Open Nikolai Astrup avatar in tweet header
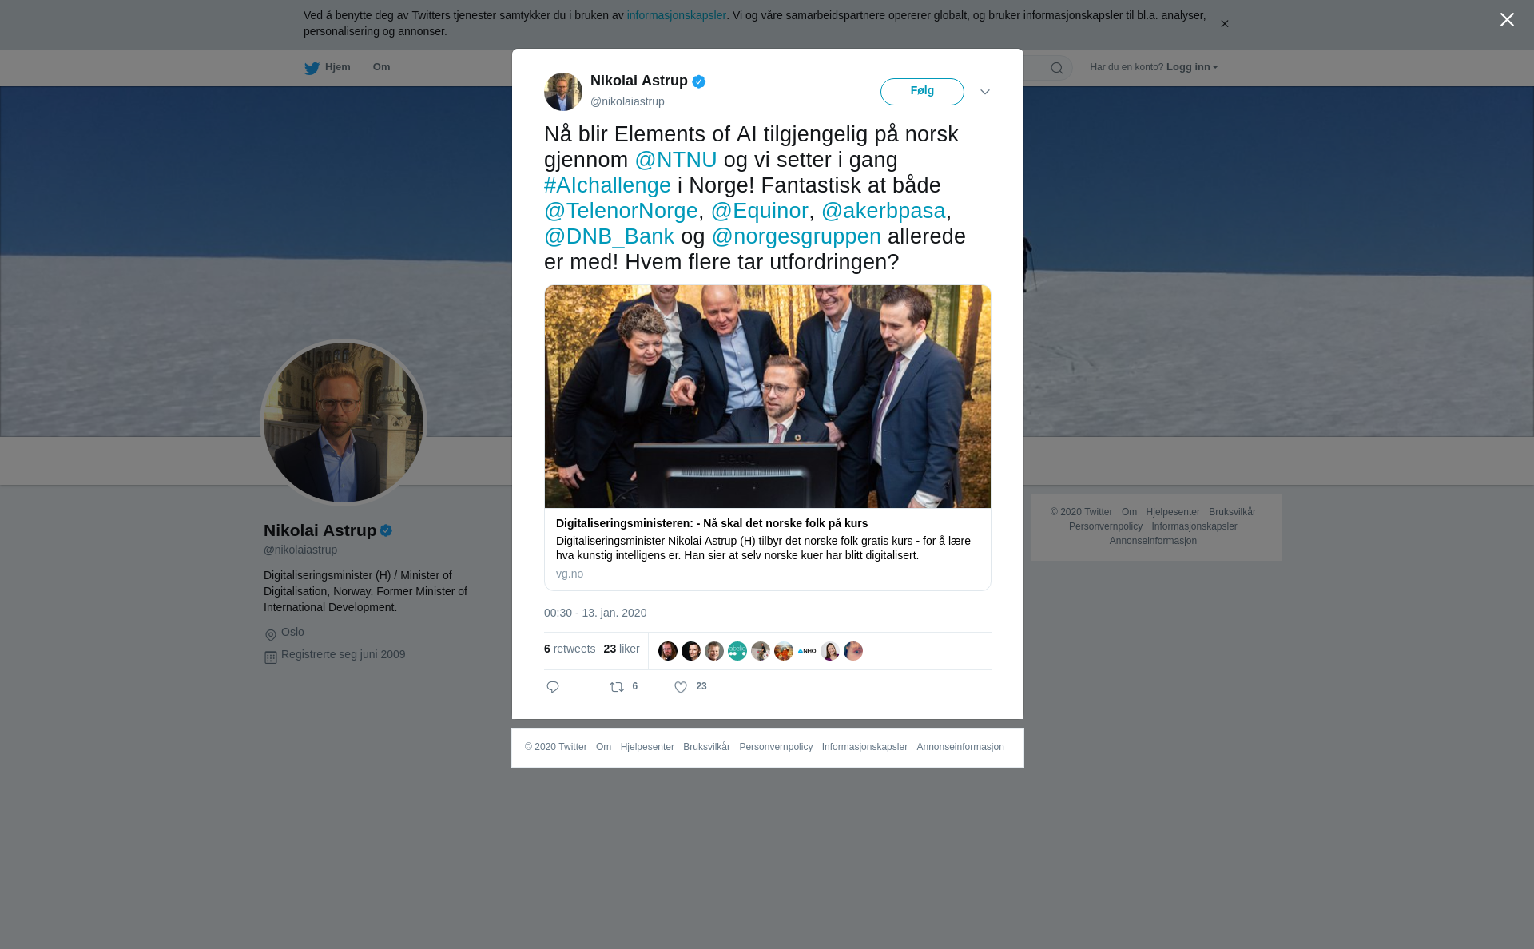 563,92
